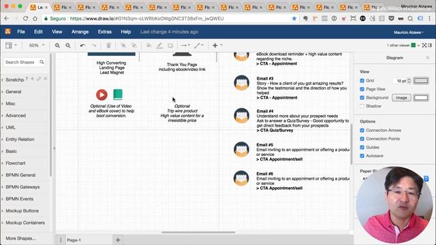The height and width of the screenshot is (245, 436).
Task: Open the Mauricio Aizawa account menu
Action: [x=409, y=33]
